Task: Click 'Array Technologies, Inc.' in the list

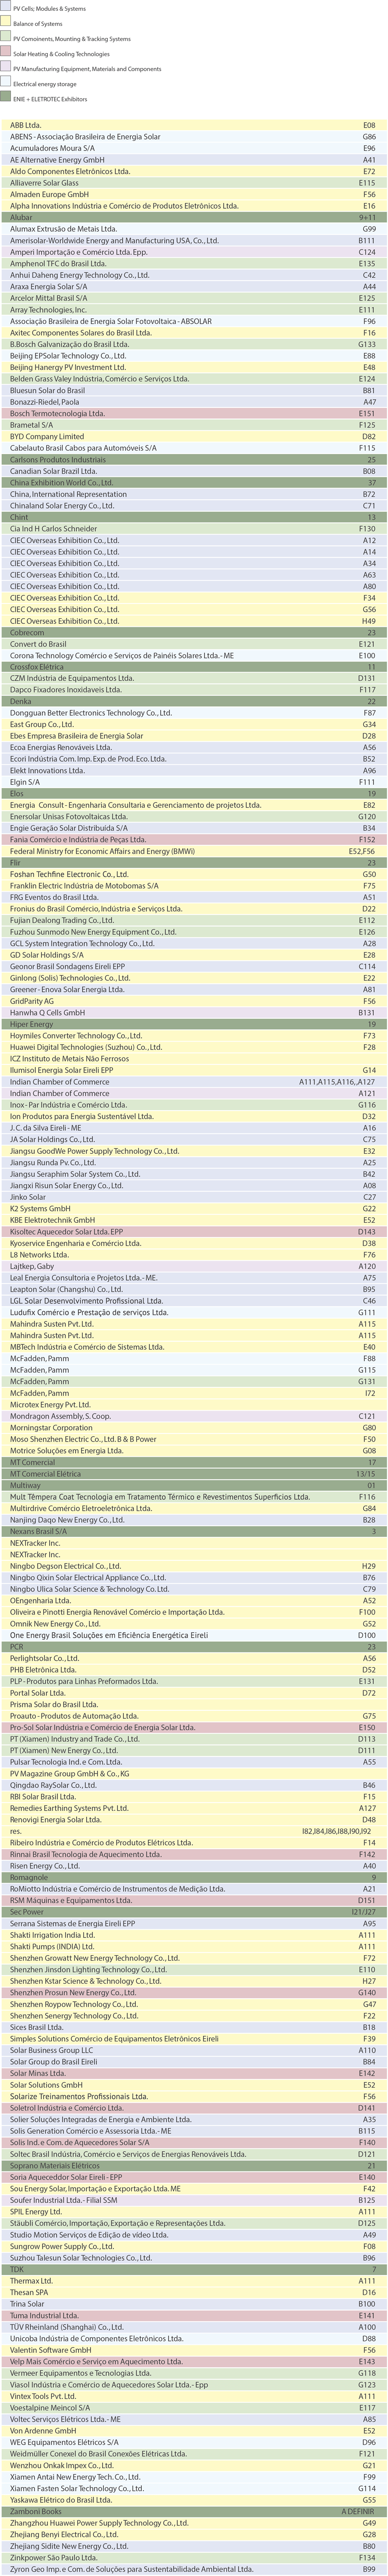Action: tap(194, 309)
